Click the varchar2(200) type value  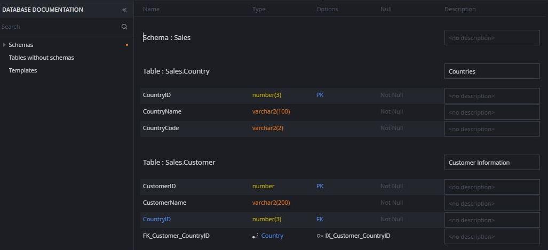tap(271, 203)
